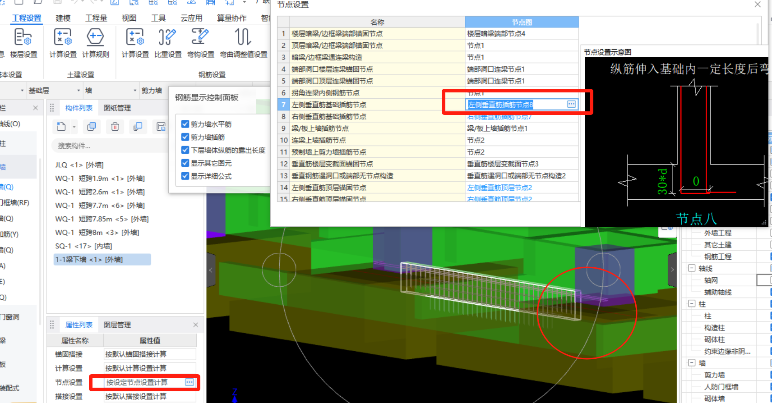Click the new component icon in 构件列表

[61, 127]
